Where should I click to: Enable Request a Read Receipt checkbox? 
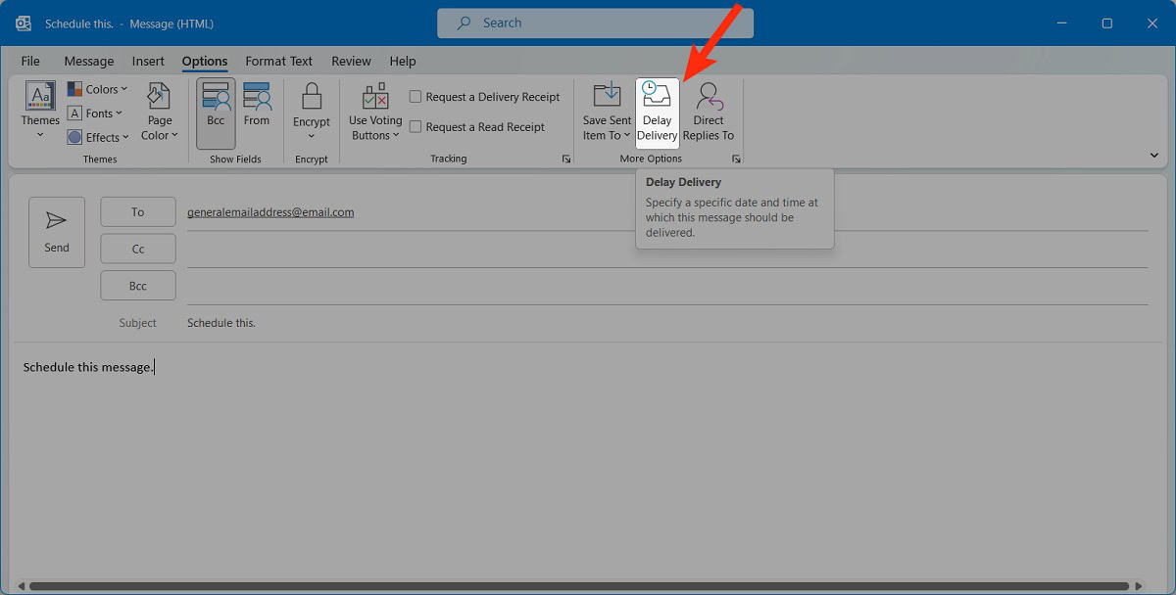pyautogui.click(x=416, y=127)
